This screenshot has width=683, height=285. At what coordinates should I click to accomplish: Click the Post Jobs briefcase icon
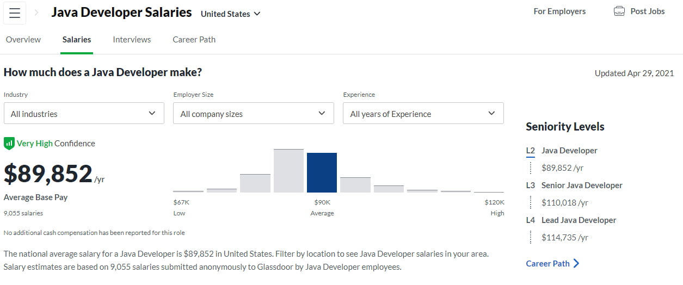pyautogui.click(x=619, y=11)
